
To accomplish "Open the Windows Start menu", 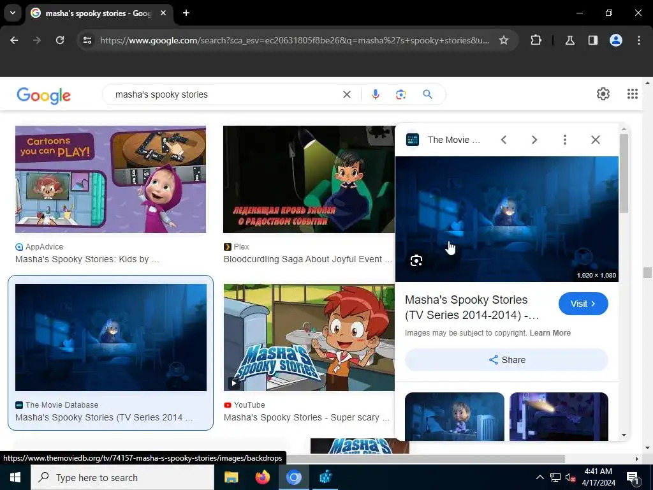I will [15, 477].
